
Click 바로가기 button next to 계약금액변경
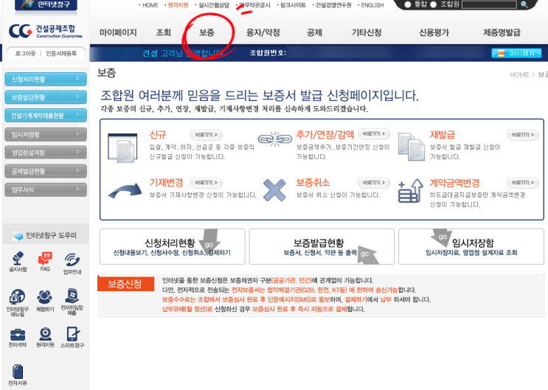[x=522, y=182]
